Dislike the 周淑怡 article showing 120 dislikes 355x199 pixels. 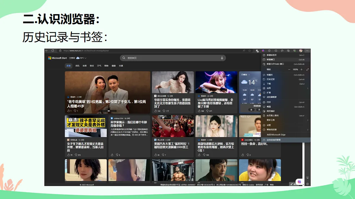coord(204,155)
